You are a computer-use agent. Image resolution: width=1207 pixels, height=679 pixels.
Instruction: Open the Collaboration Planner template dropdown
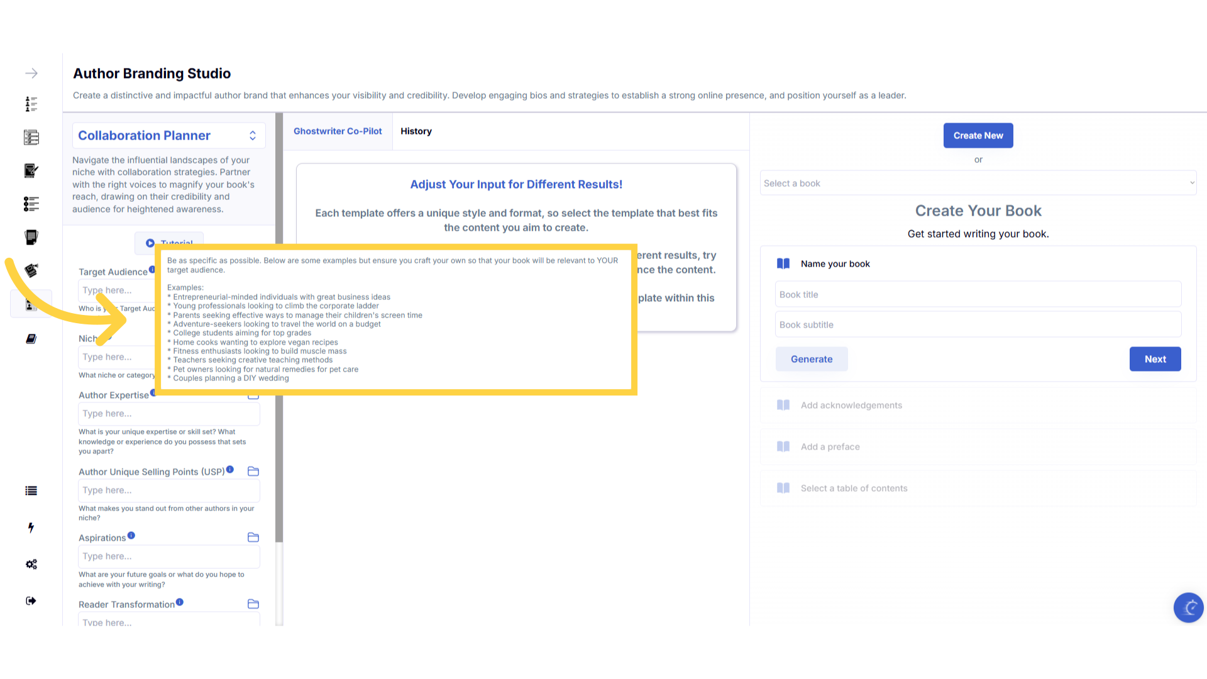pyautogui.click(x=168, y=136)
